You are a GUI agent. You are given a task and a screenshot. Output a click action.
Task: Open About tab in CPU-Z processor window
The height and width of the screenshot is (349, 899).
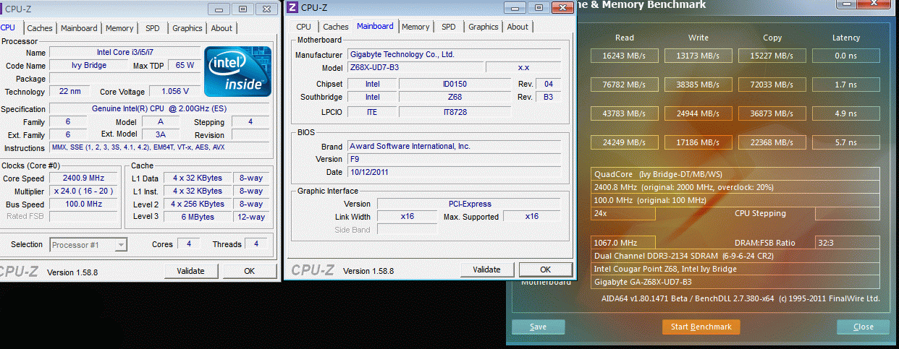pos(221,28)
